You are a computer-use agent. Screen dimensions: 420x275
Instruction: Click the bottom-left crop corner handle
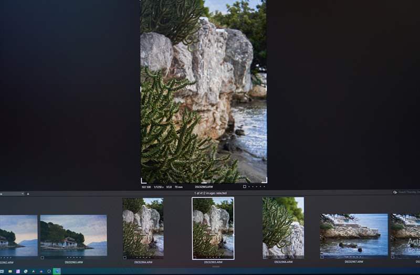[143, 181]
